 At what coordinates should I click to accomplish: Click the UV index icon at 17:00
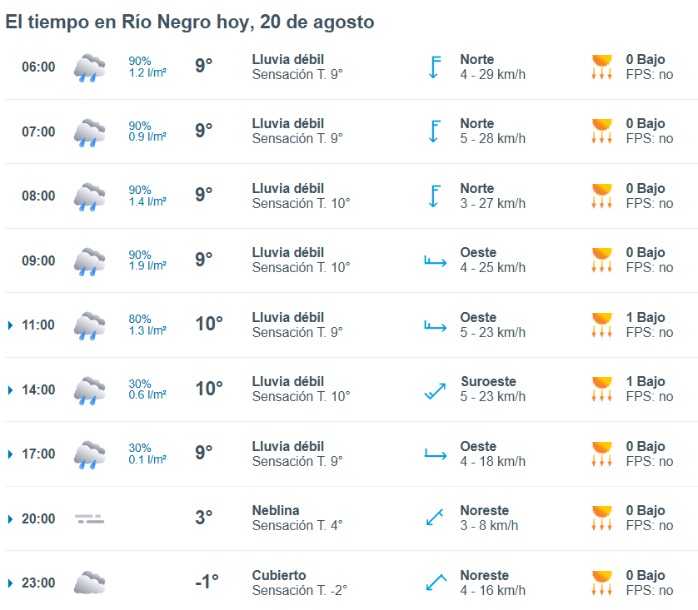click(x=602, y=454)
